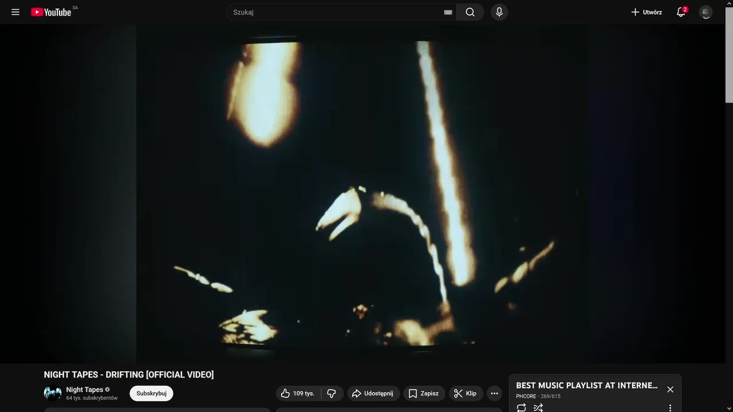This screenshot has width=733, height=412.
Task: Open the notifications bell
Action: pyautogui.click(x=681, y=12)
